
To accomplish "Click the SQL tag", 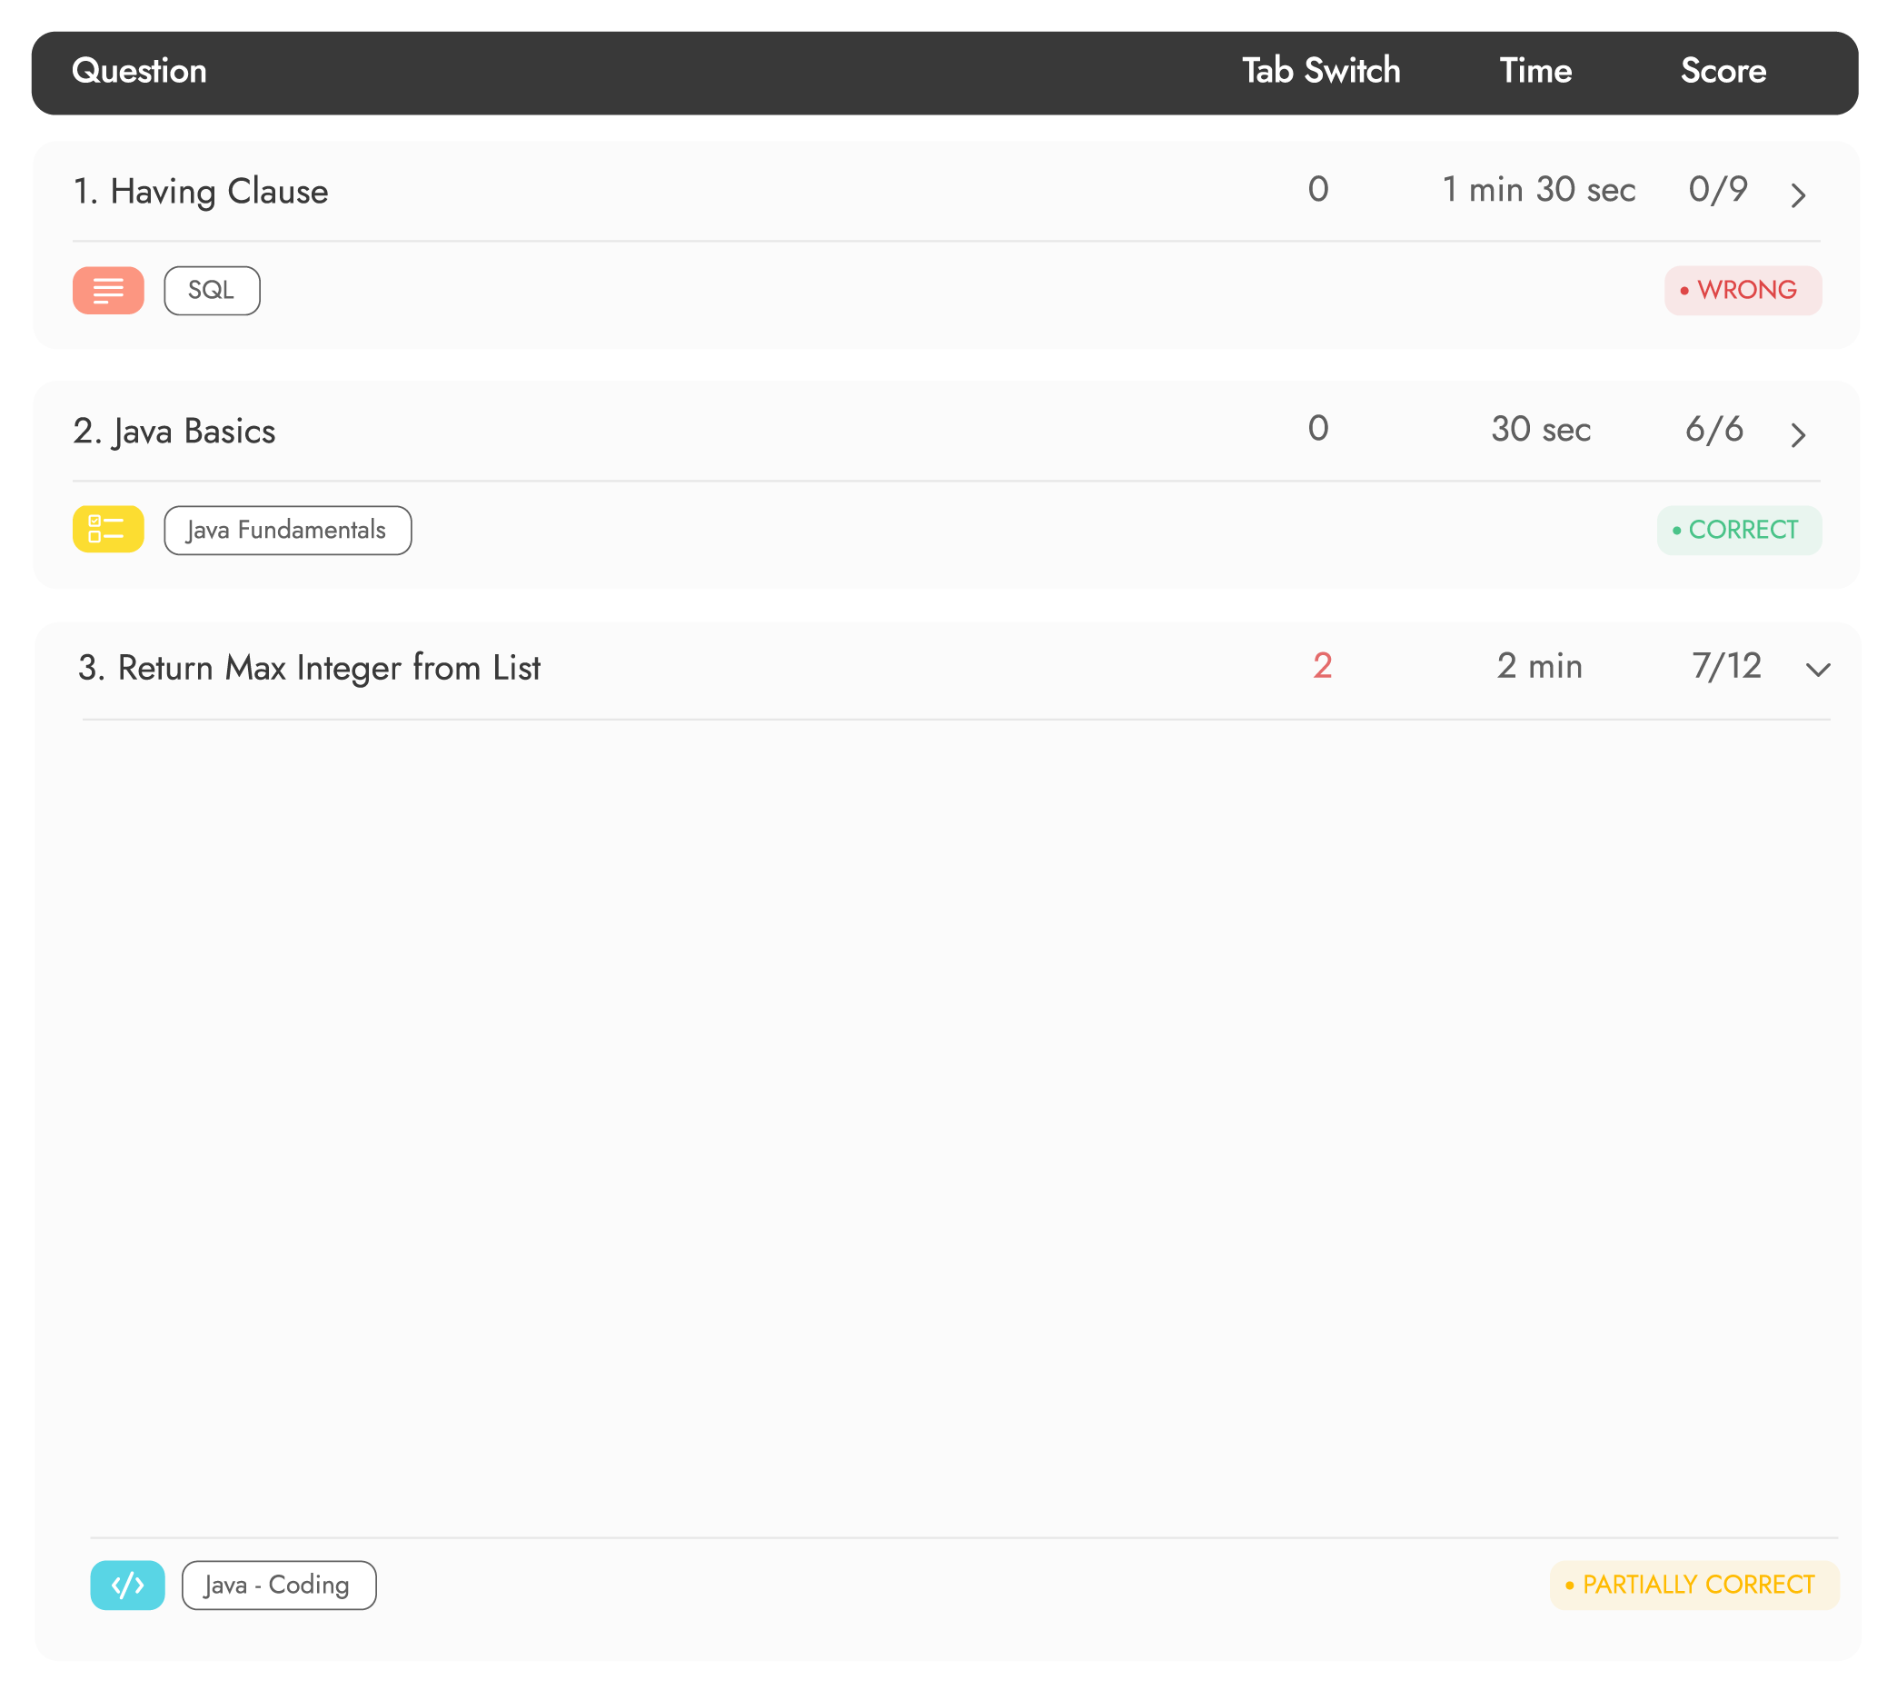I will point(212,291).
